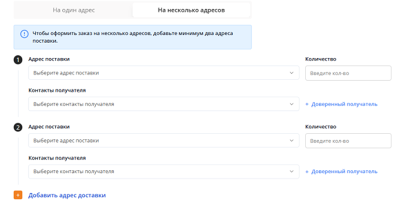Click the chevron in second "Контакты получателя" field

pyautogui.click(x=291, y=171)
